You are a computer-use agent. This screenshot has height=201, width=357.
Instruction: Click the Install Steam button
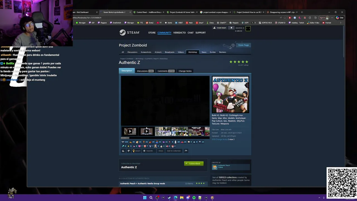tap(220, 28)
